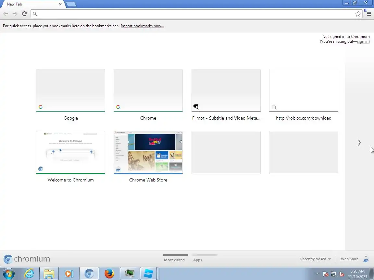Click the Chromium taskbar button
The width and height of the screenshot is (374, 280).
tap(89, 274)
